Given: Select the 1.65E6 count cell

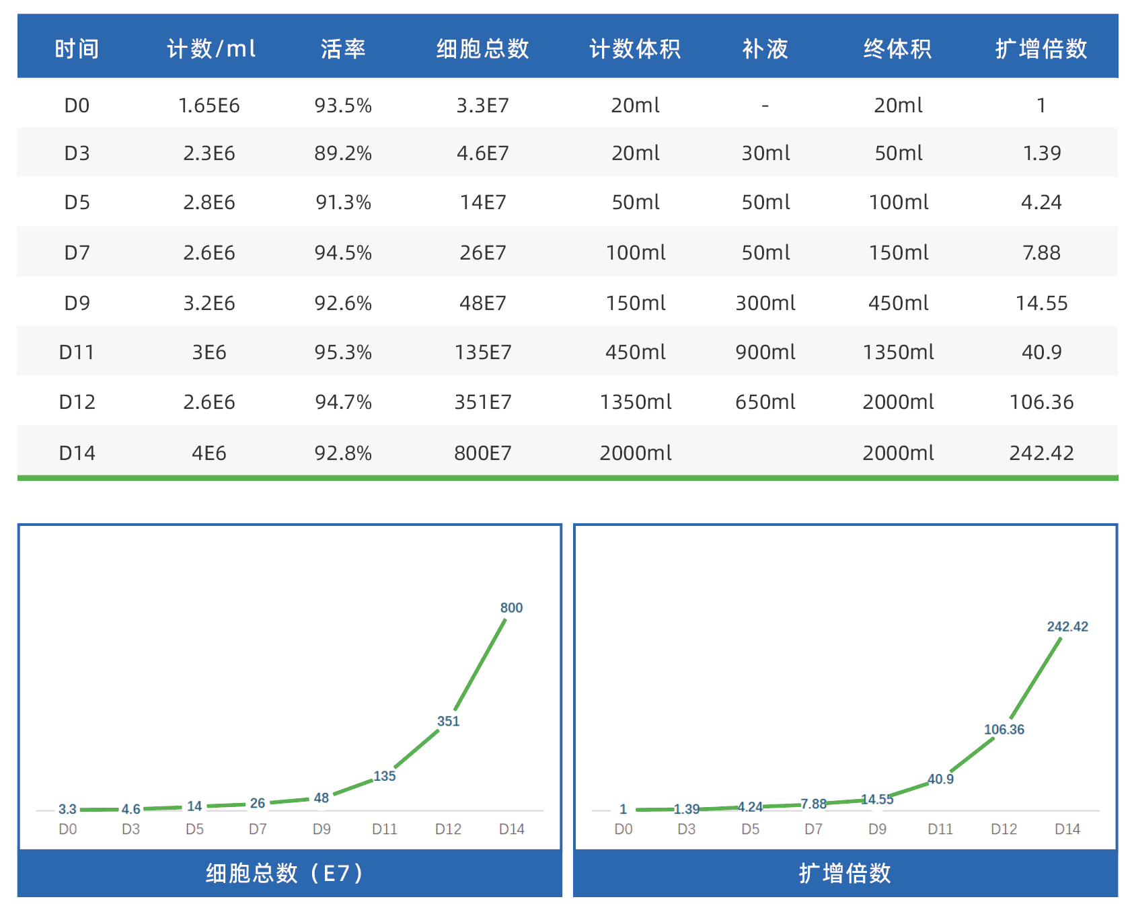Looking at the screenshot, I should [x=209, y=106].
